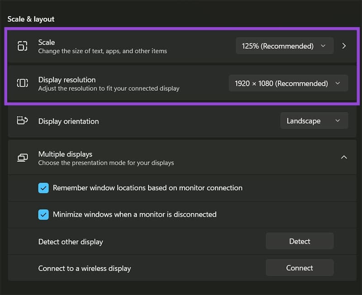362x295 pixels.
Task: Click the Display resolution icon
Action: click(x=22, y=83)
